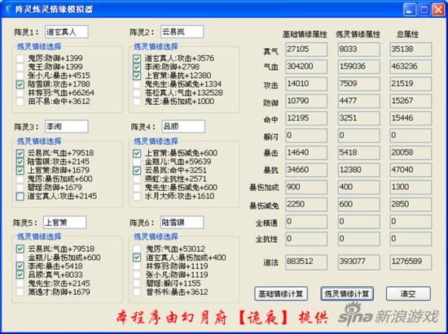
Task: Check 林惊羽:防御+1119 option
Action: [137, 267]
